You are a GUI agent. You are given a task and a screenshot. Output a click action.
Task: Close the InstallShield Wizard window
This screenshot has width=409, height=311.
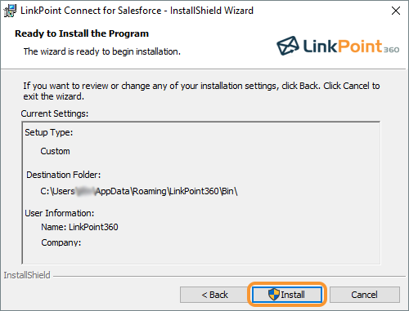tap(396, 11)
